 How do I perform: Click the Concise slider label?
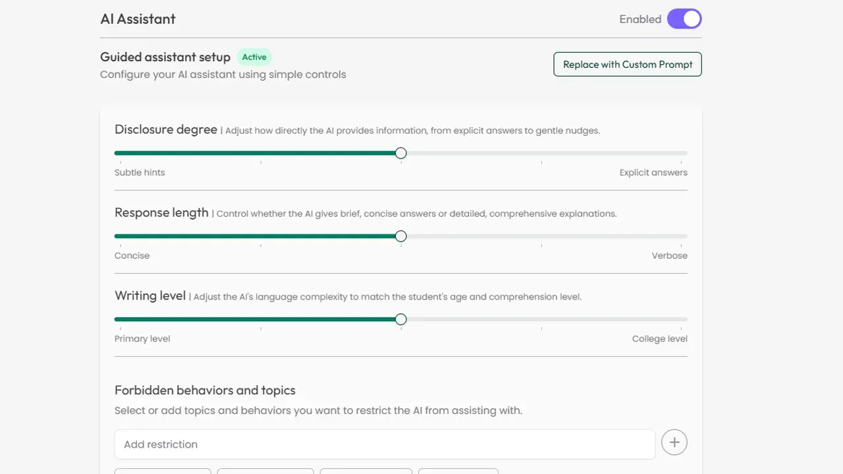click(x=132, y=255)
